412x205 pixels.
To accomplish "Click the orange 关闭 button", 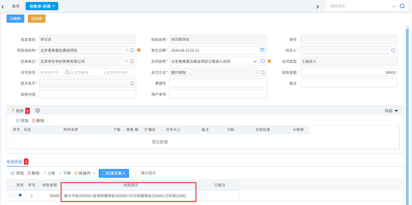I will point(37,18).
